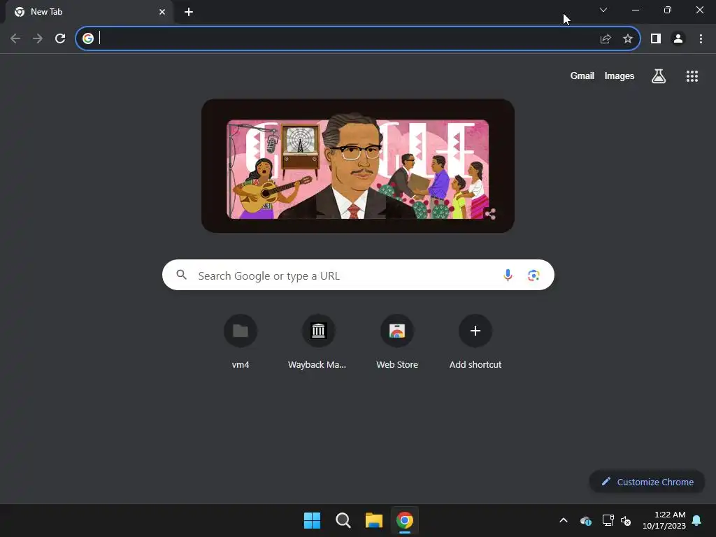Open Windows Start menu

(313, 520)
